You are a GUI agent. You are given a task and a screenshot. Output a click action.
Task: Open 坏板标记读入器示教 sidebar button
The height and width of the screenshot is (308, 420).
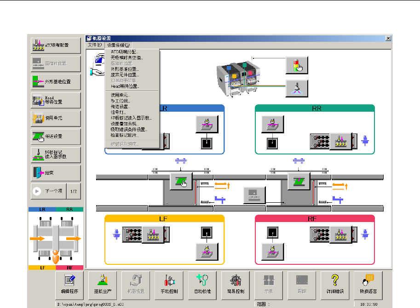[56, 154]
